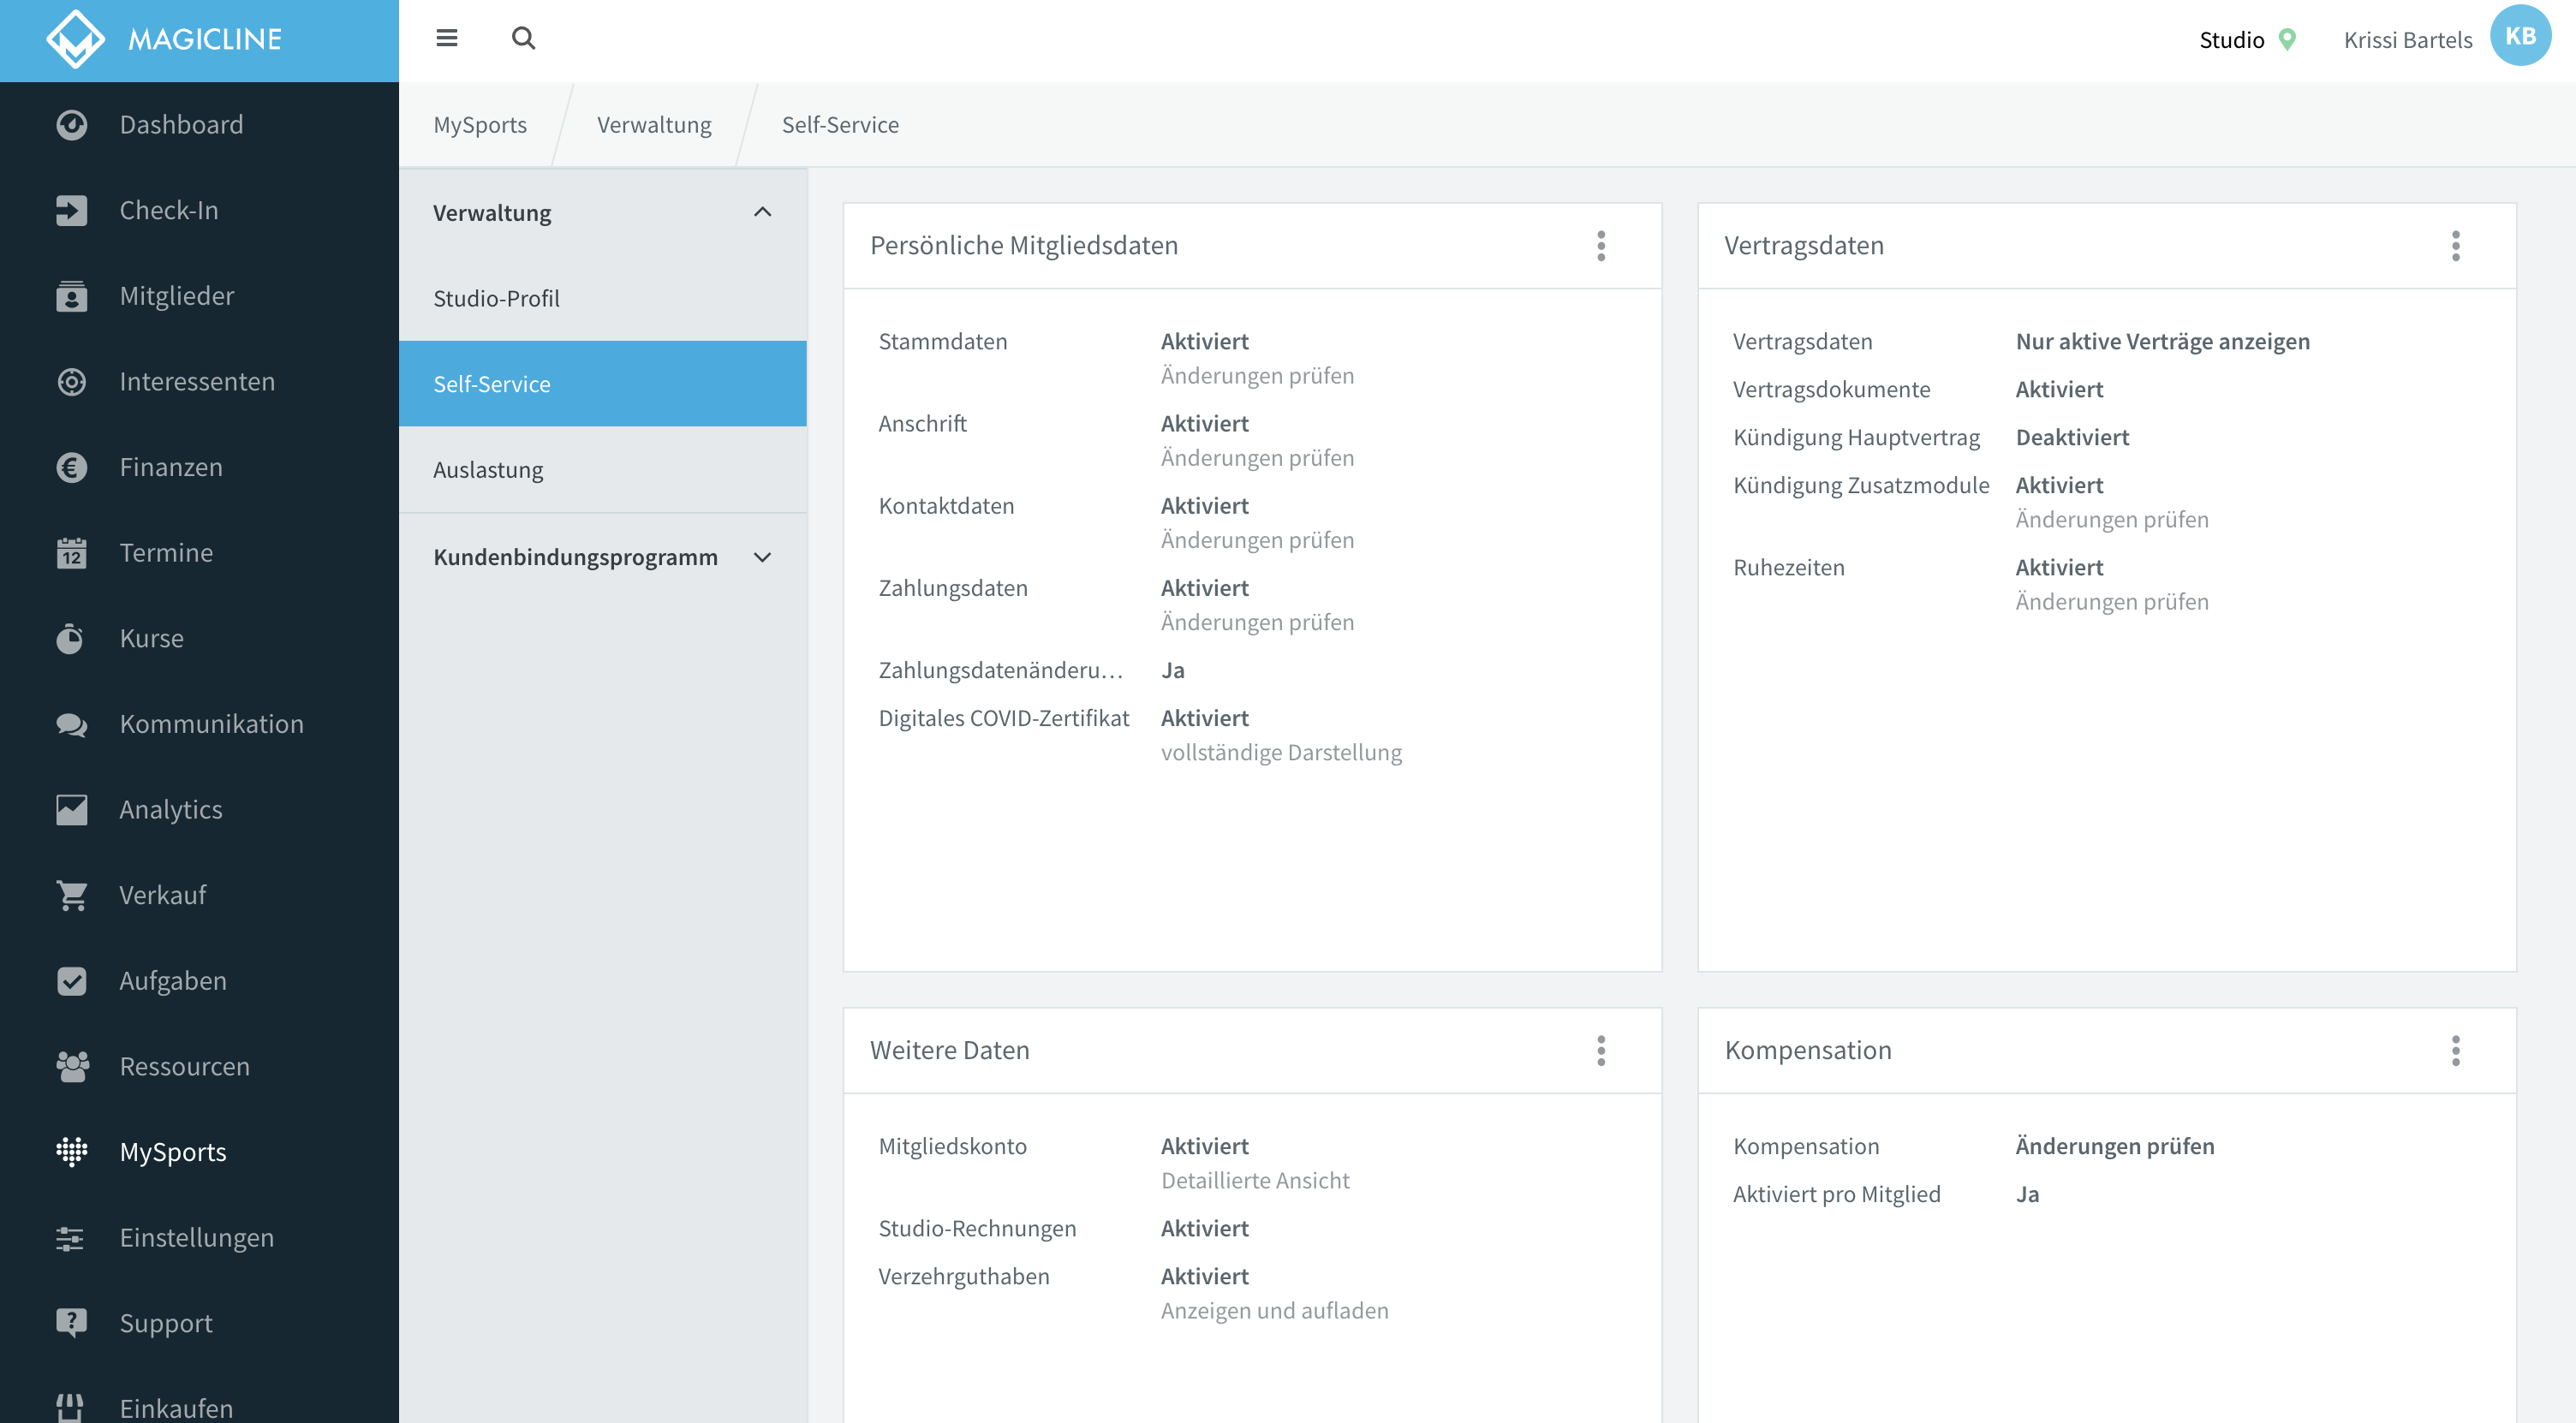This screenshot has height=1423, width=2576.
Task: Click the Support question mark icon
Action: [x=71, y=1323]
